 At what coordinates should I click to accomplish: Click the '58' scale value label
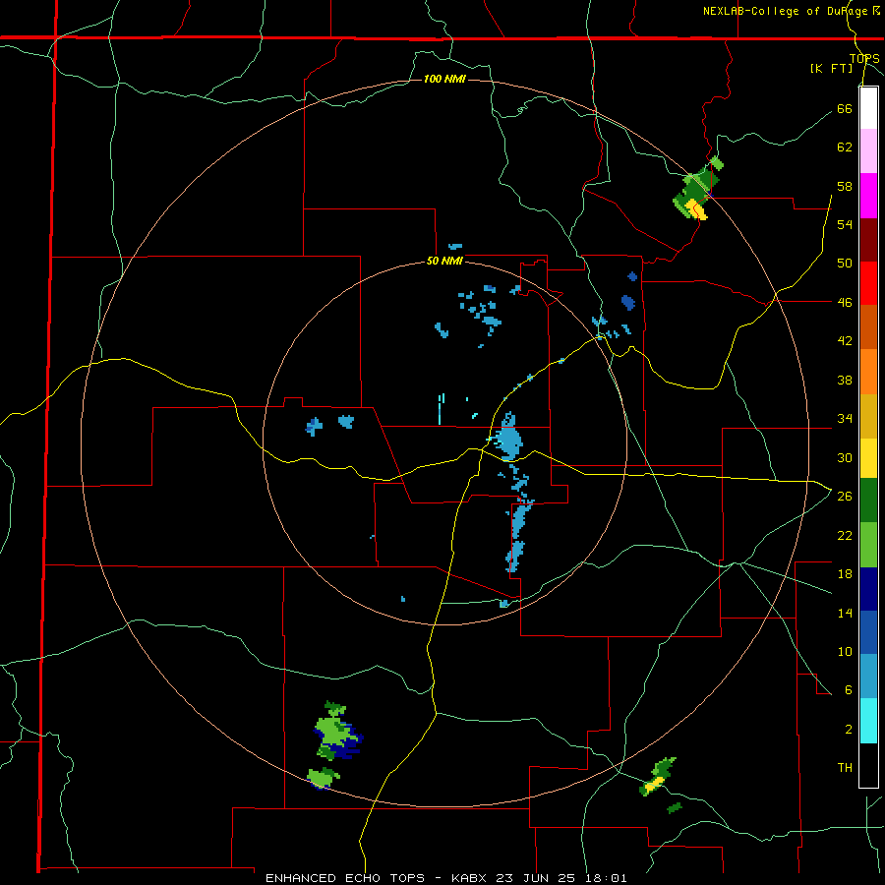[845, 186]
